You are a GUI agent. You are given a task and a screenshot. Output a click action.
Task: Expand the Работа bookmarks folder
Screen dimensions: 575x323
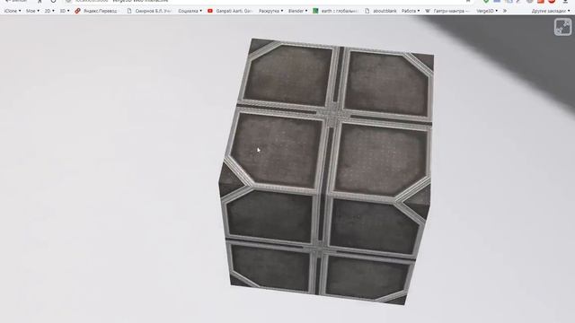(x=411, y=11)
